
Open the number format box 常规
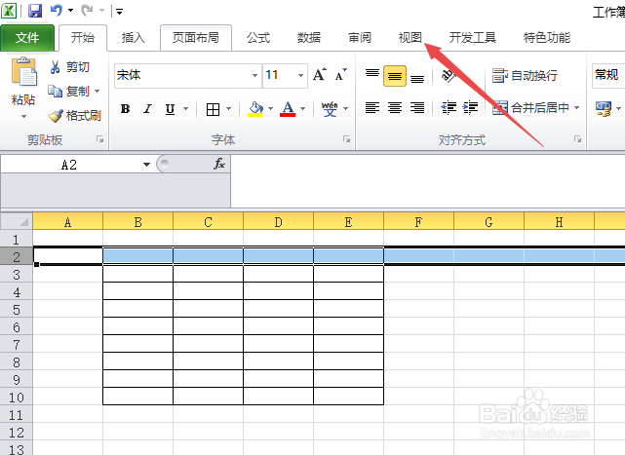click(x=608, y=75)
